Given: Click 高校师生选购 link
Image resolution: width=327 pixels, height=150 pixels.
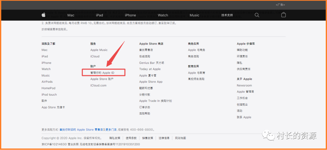Looking at the screenshot, I should point(196,79).
